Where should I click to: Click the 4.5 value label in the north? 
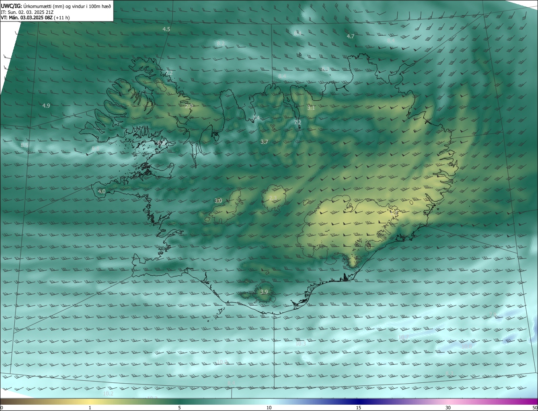[x=166, y=29]
